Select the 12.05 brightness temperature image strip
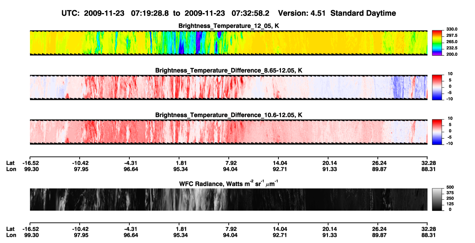This screenshot has height=243, width=475. (x=229, y=43)
